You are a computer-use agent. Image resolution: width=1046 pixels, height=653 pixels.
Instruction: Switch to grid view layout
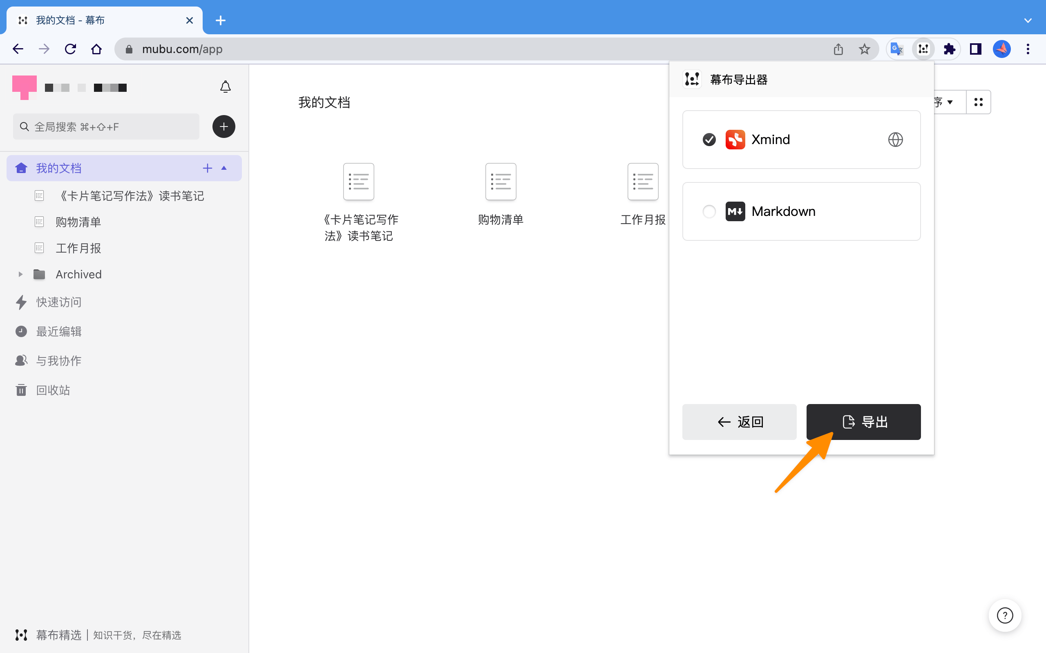(x=979, y=102)
